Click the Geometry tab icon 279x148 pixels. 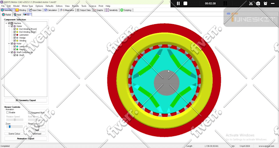2,10
